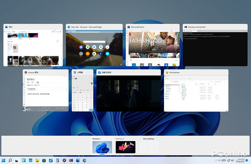Screen dimensions: 251x164
Task: Create a New desktop
Action: [149, 147]
